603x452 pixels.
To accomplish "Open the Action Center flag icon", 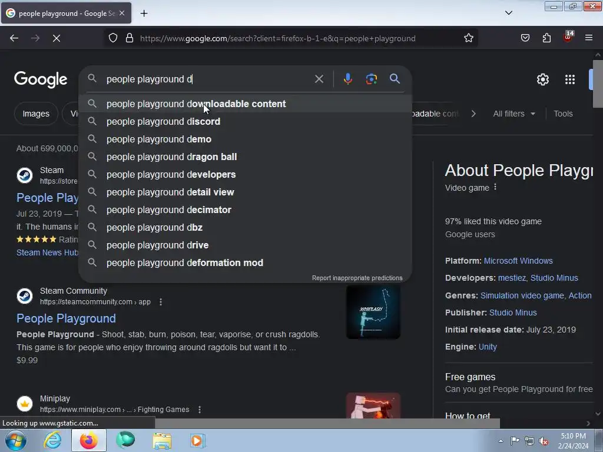I will pyautogui.click(x=515, y=441).
